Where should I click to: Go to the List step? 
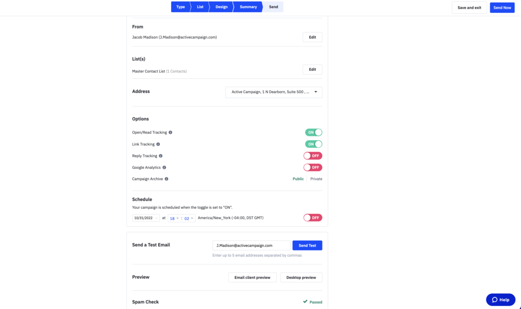[x=200, y=7]
